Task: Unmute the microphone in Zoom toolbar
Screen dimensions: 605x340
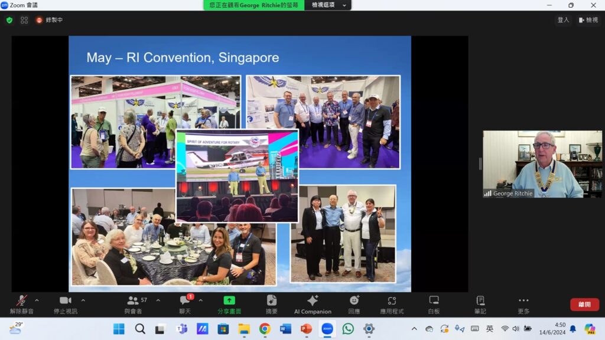Action: (x=22, y=301)
